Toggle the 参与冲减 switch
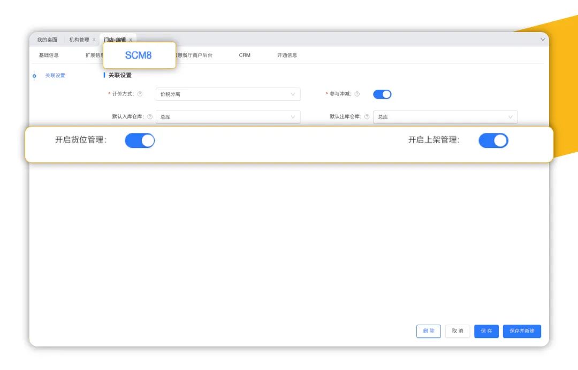The width and height of the screenshot is (578, 370). pos(382,94)
